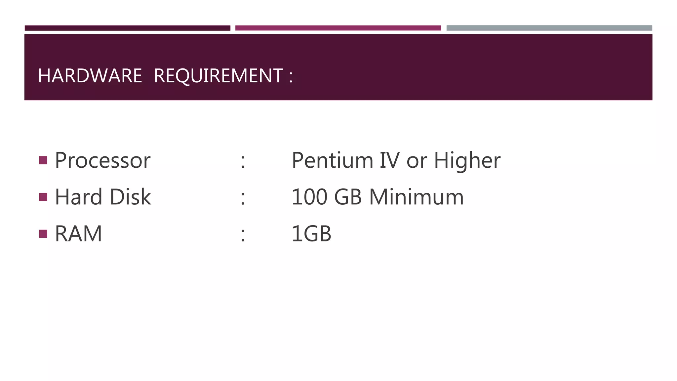Click the dark purple accent bar at top left
The image size is (677, 381).
128,28
